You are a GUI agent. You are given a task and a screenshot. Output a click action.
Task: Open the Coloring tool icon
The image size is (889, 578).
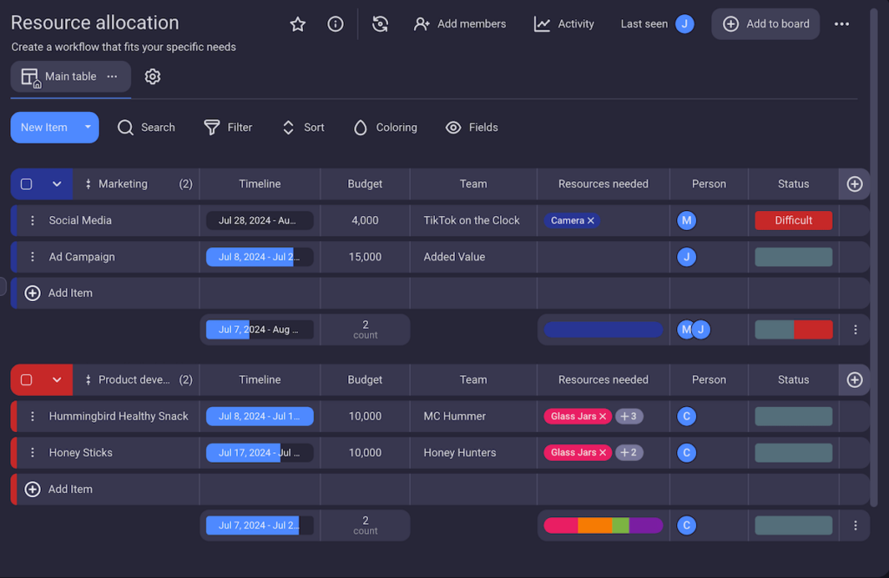(359, 127)
